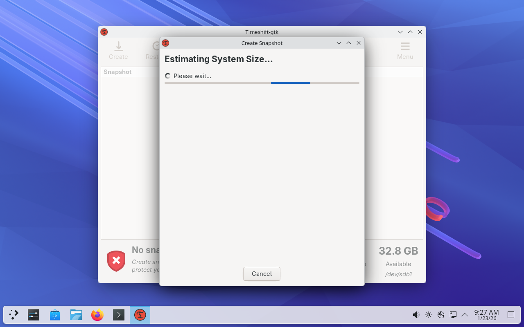Launch Discover software center from taskbar

pyautogui.click(x=55, y=315)
